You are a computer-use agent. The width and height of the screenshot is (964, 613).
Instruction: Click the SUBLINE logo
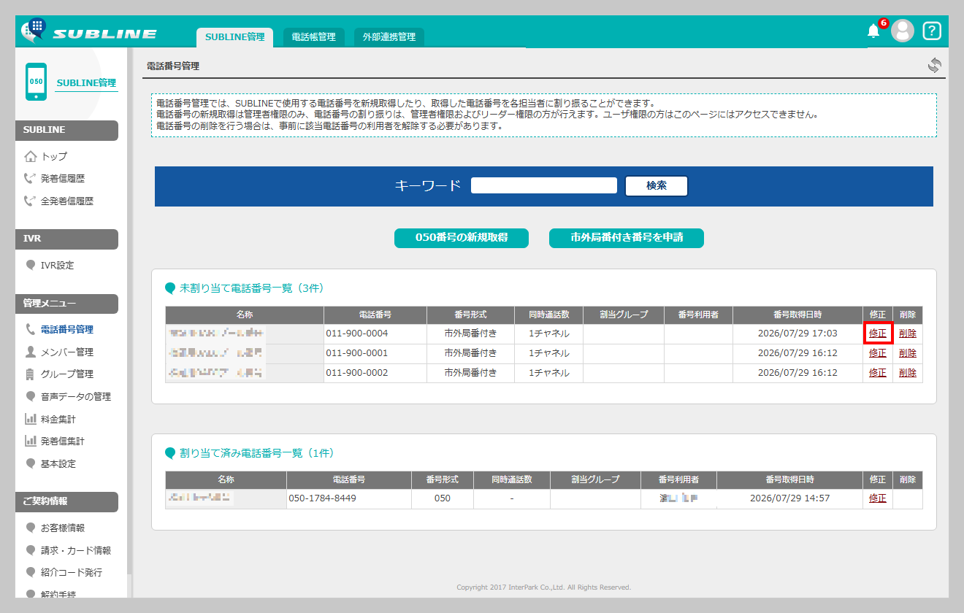88,32
